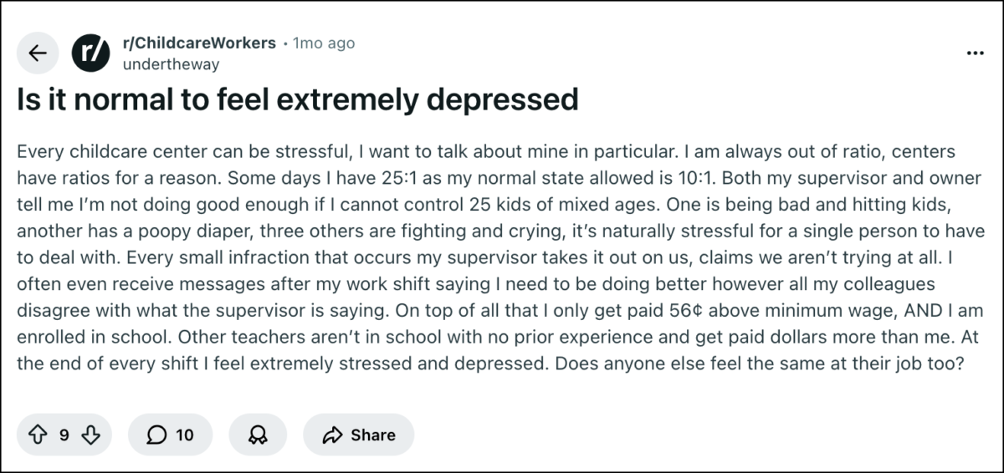Open the three-dot post options menu

tap(975, 53)
